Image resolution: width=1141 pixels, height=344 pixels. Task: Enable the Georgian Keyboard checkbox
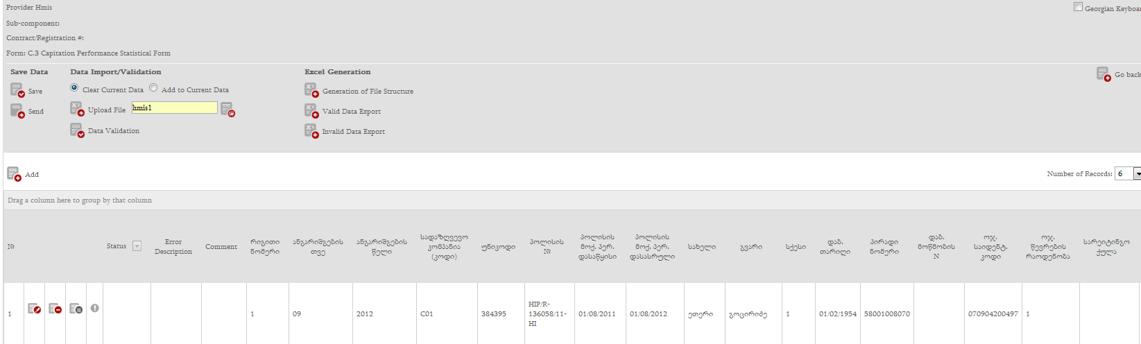1078,7
